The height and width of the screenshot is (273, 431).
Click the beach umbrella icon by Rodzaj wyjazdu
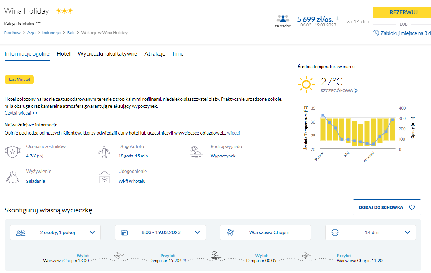tap(197, 152)
